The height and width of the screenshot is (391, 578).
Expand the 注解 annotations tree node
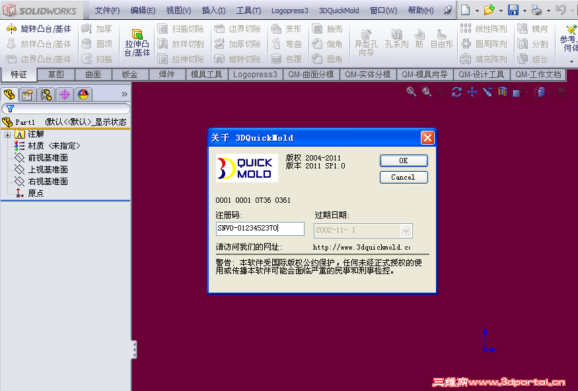(7, 135)
